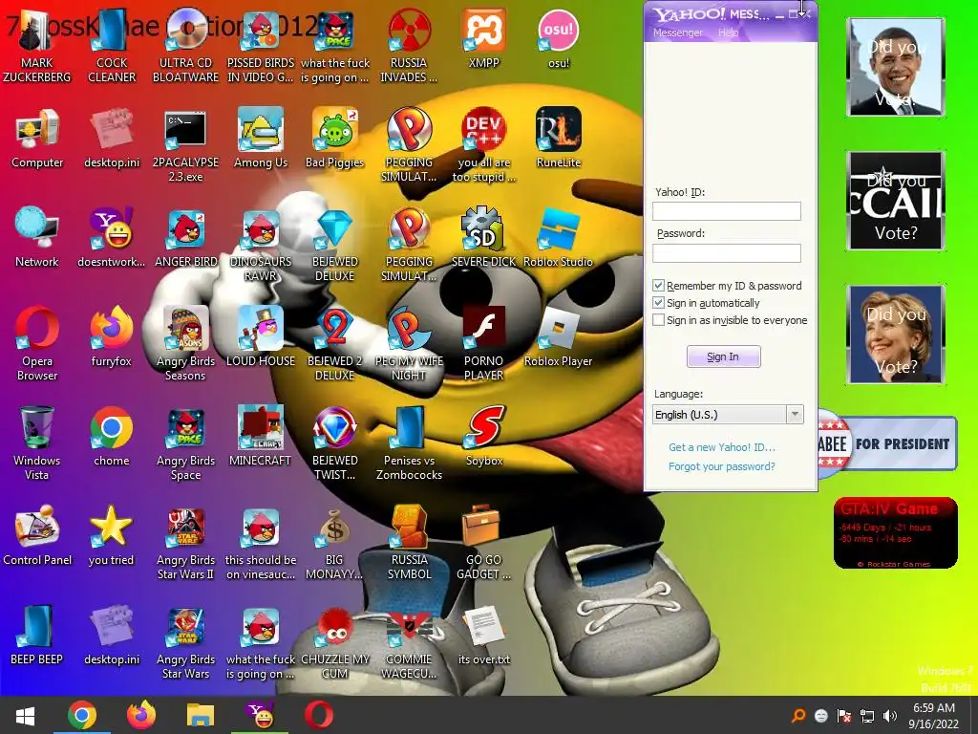Image resolution: width=978 pixels, height=734 pixels.
Task: Select the RuneLite desktop shortcut
Action: [558, 139]
